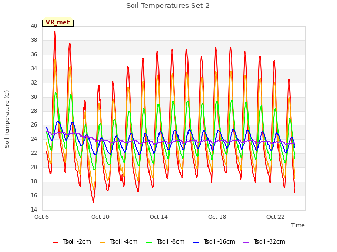
Task: Click the Oct 6 x-axis tick label
Action: (42, 217)
